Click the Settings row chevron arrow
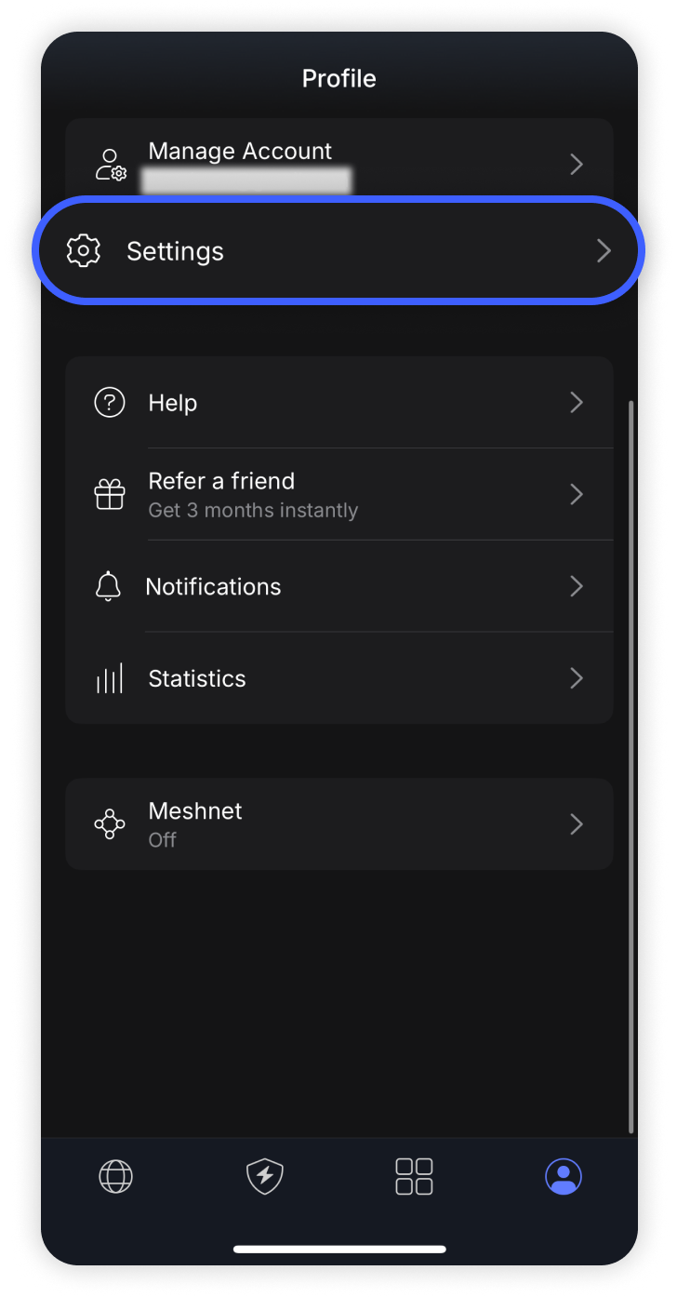The image size is (677, 1297). click(x=604, y=251)
